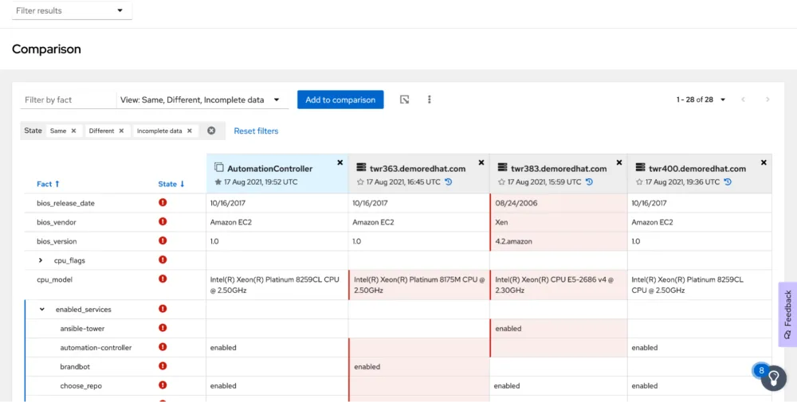Focus the Filter by fact input
The height and width of the screenshot is (402, 797).
[x=68, y=100]
